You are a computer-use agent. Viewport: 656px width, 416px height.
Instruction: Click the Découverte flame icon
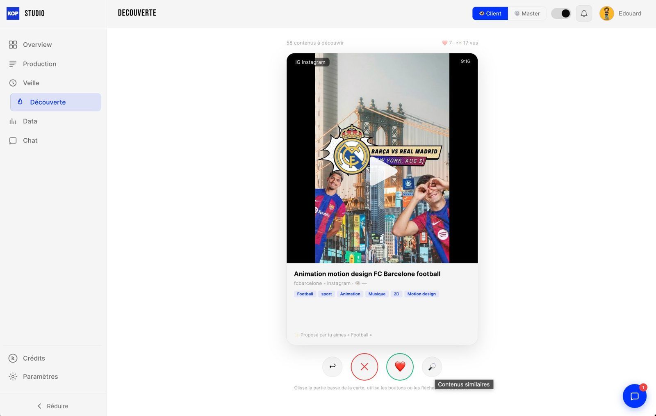(20, 102)
